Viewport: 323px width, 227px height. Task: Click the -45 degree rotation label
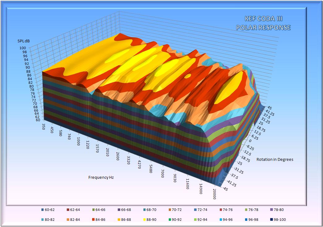click(225, 188)
